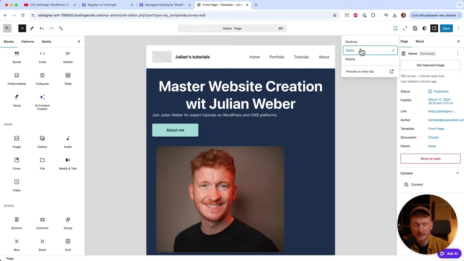
Task: Change the Published status
Action: (438, 91)
